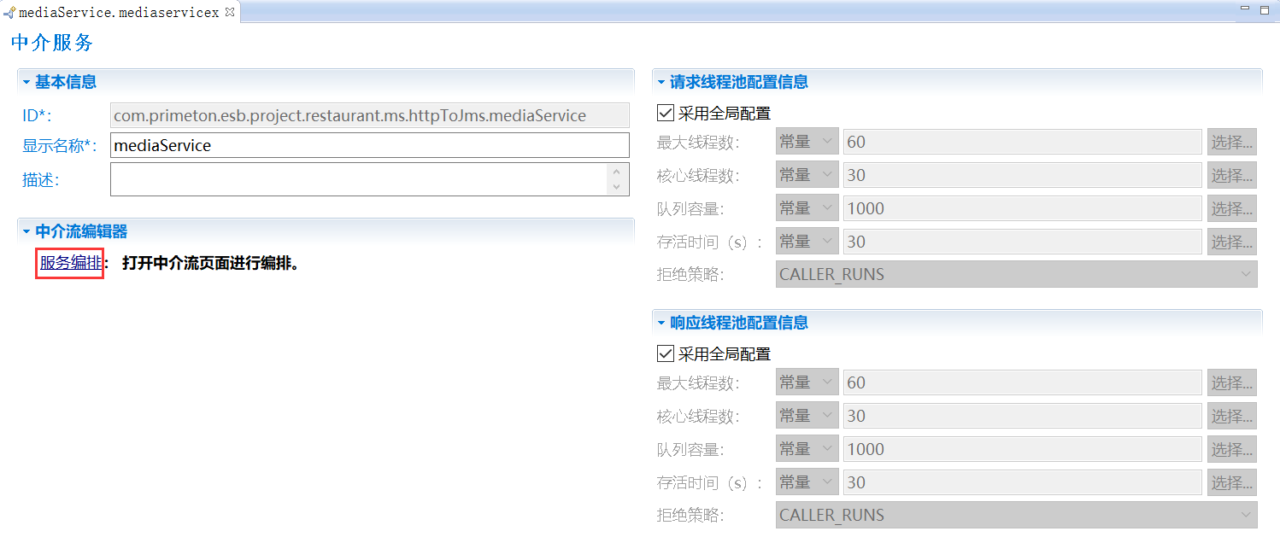The image size is (1280, 537).
Task: Maximize the editor panel
Action: click(1265, 9)
